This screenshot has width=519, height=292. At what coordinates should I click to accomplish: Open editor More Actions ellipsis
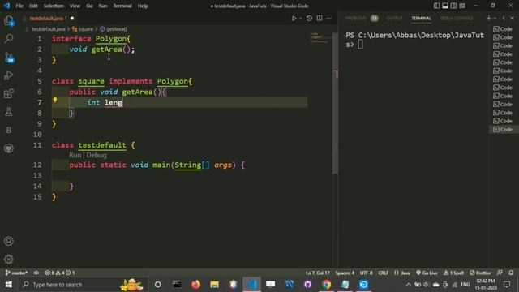[329, 19]
